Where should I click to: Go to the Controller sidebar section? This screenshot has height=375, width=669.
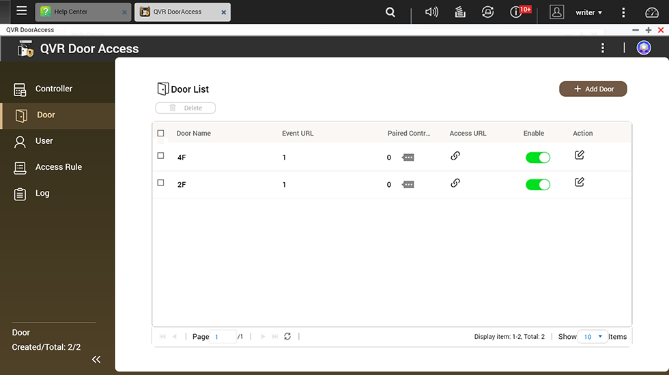tap(53, 89)
